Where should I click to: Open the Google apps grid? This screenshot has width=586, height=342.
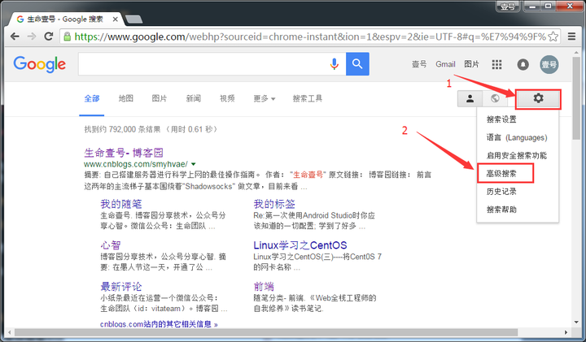[496, 64]
